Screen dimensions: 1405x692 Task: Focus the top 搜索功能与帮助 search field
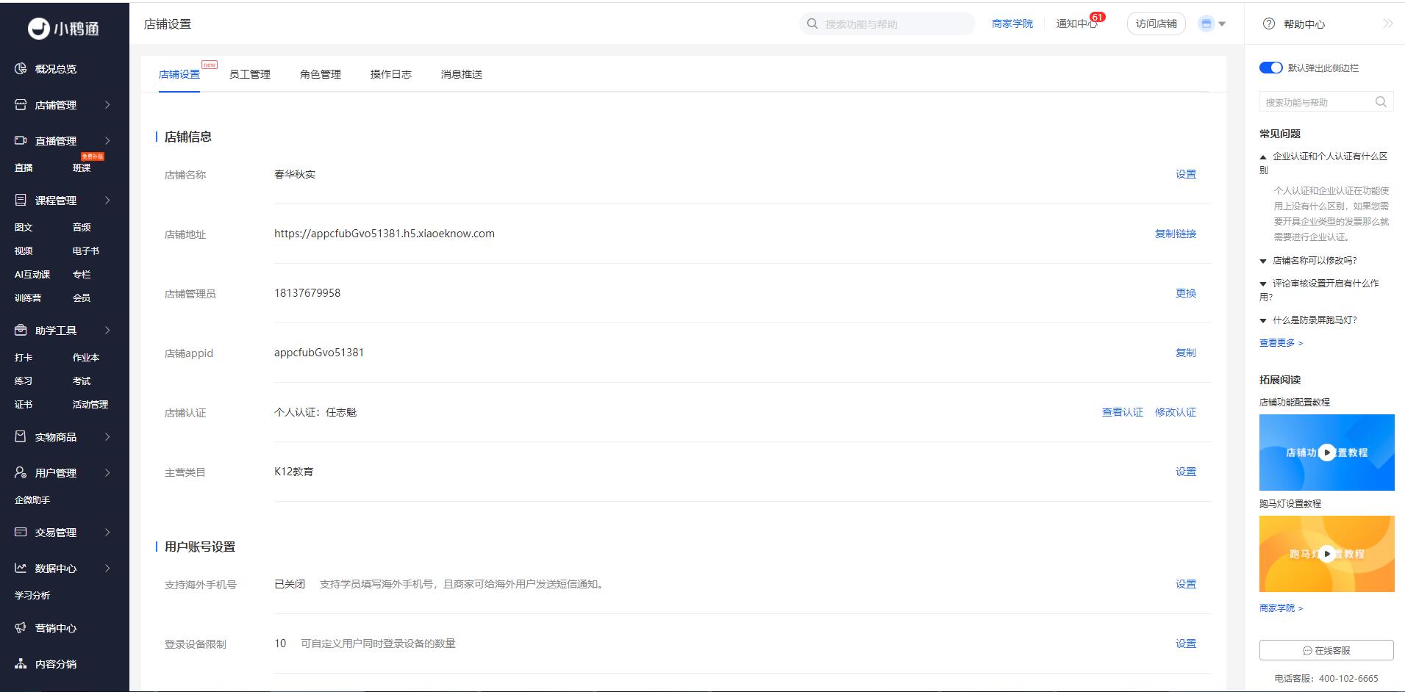893,24
